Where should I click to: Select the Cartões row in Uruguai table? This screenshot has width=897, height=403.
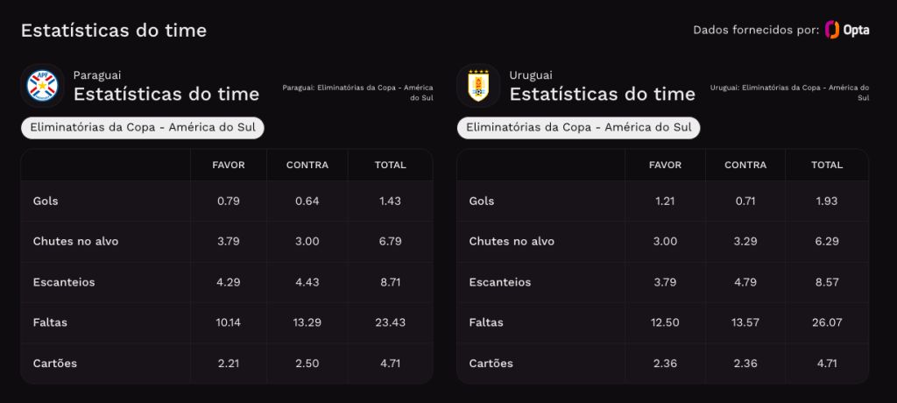[x=662, y=364]
